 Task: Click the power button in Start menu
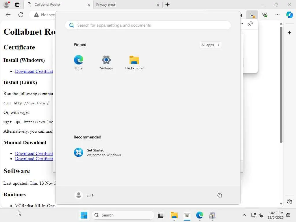click(x=220, y=195)
